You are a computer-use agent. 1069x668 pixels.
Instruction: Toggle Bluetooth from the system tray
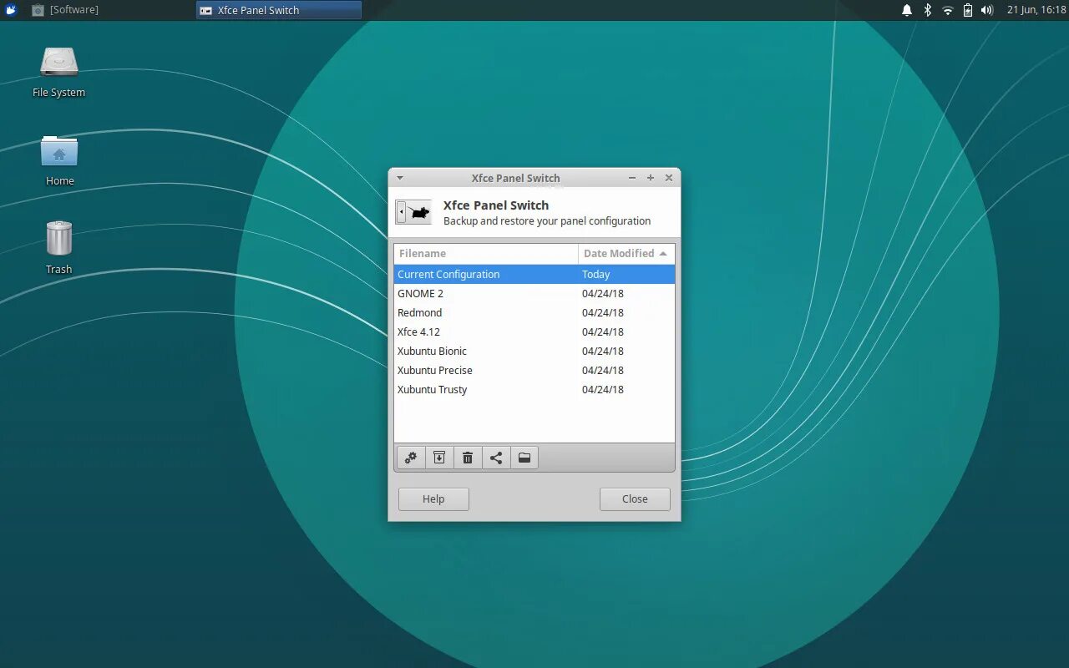click(927, 10)
